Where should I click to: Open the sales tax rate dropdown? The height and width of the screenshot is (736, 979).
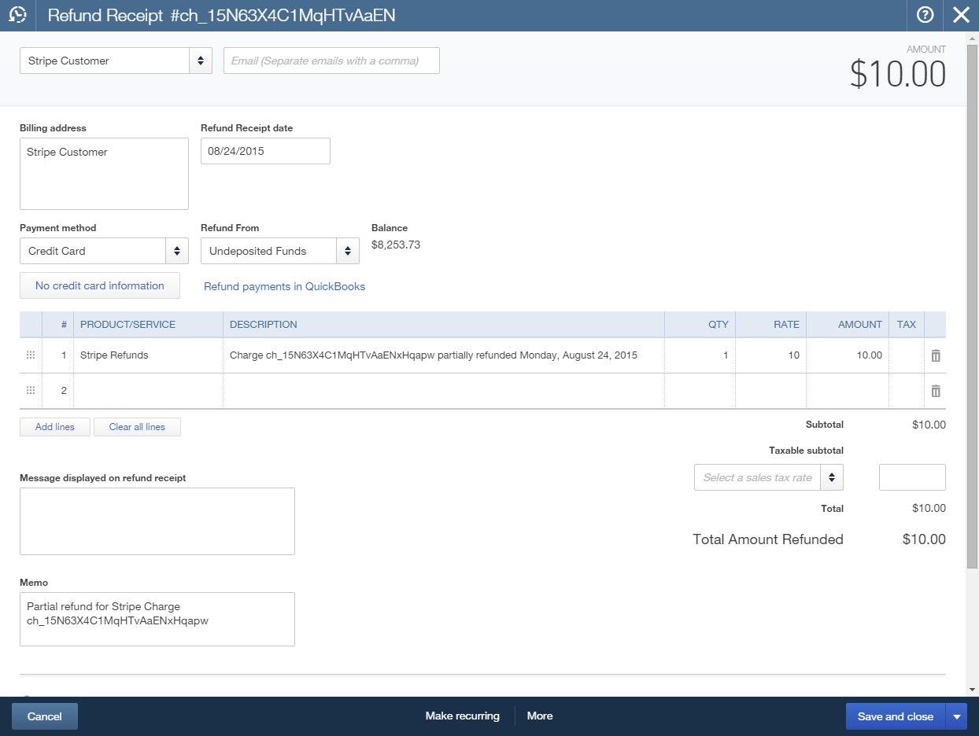click(x=831, y=477)
